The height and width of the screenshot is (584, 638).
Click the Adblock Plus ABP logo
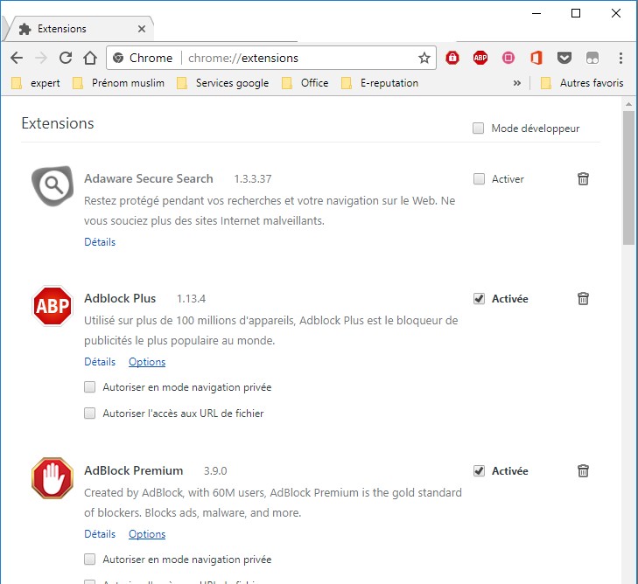53,306
